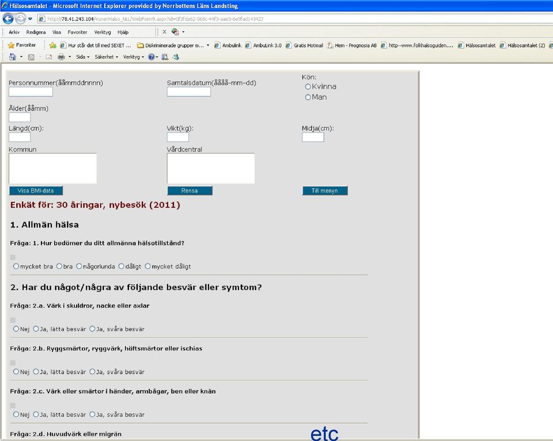Viewport: 553px width, 441px height.
Task: Open the Hälsosamtalet (2) bookmark
Action: [522, 45]
